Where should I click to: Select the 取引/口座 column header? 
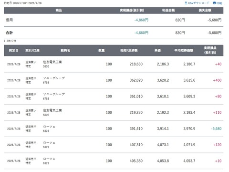click(32, 50)
